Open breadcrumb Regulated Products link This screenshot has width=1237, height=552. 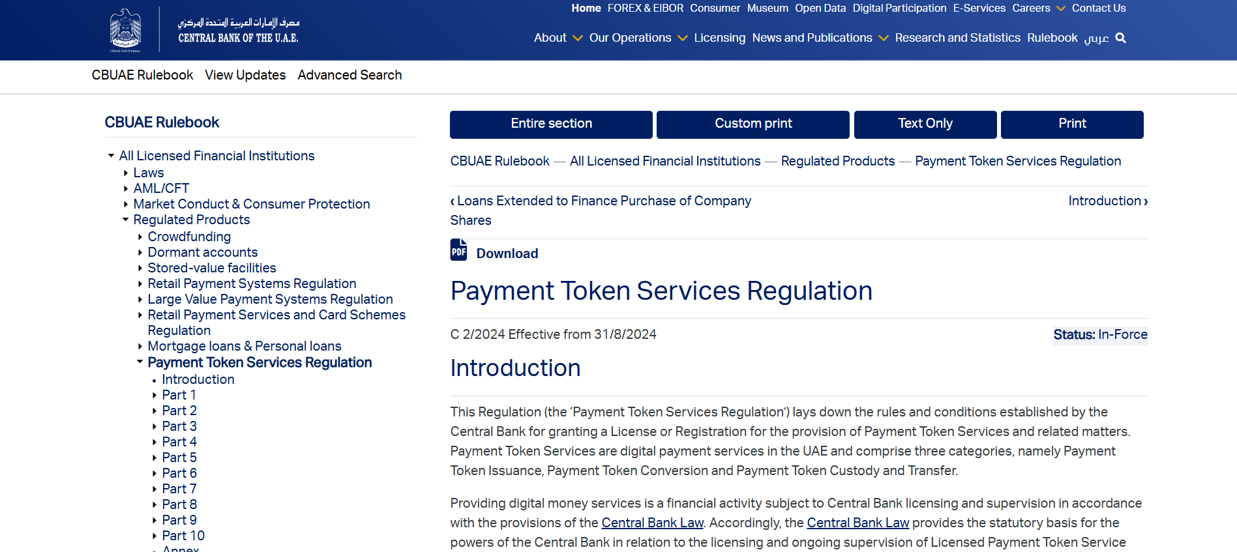click(x=838, y=161)
